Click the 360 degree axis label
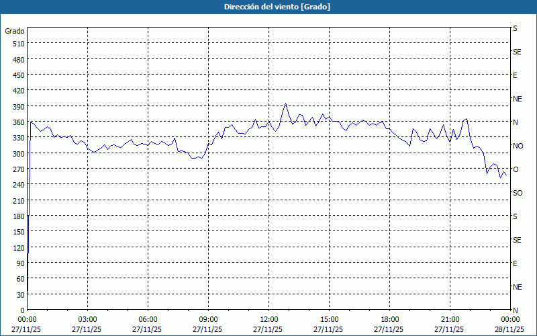This screenshot has width=537, height=336. 17,122
